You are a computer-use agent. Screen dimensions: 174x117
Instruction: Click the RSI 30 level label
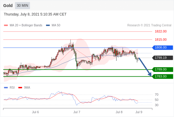pos(157,105)
